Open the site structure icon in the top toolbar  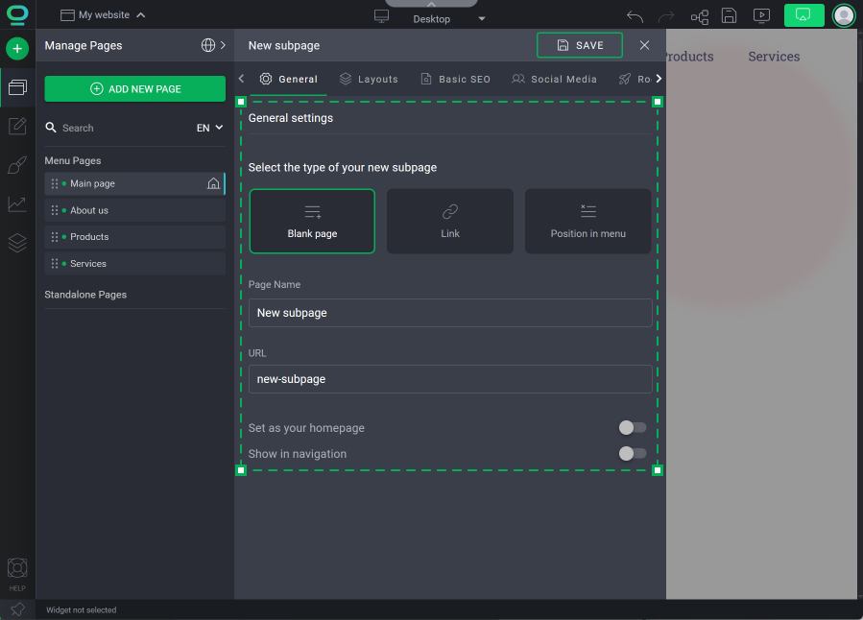(700, 16)
